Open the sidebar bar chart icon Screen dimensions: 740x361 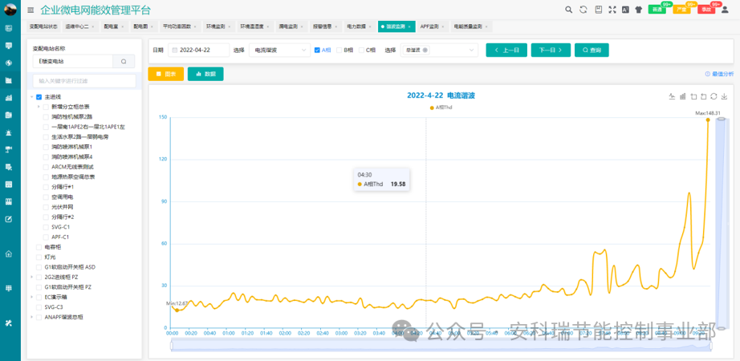coord(9,98)
